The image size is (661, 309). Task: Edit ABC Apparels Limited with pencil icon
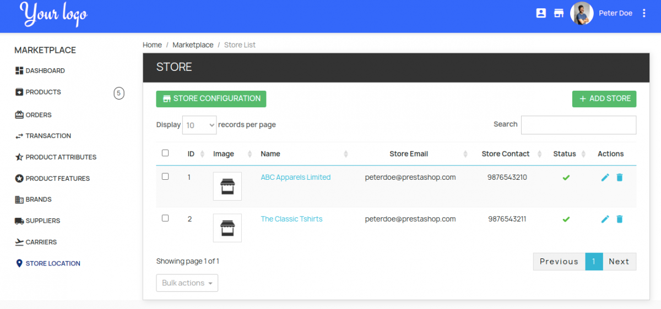pos(605,178)
